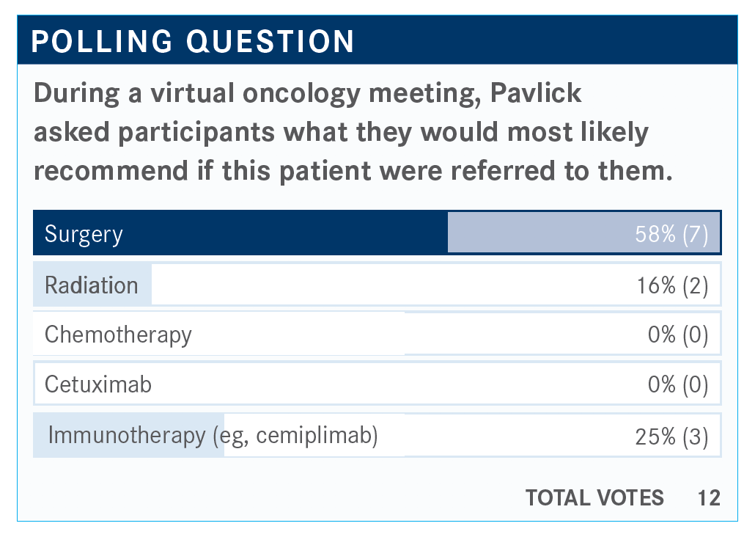Click the total vote count 12
Viewport: 755px width, 537px height.
pyautogui.click(x=709, y=498)
